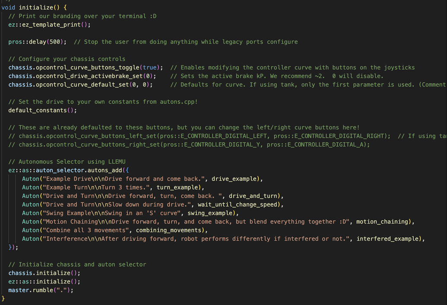This screenshot has height=305, width=447.
Task: Click opcontrol_curve_default_set method name
Action: pos(80,85)
